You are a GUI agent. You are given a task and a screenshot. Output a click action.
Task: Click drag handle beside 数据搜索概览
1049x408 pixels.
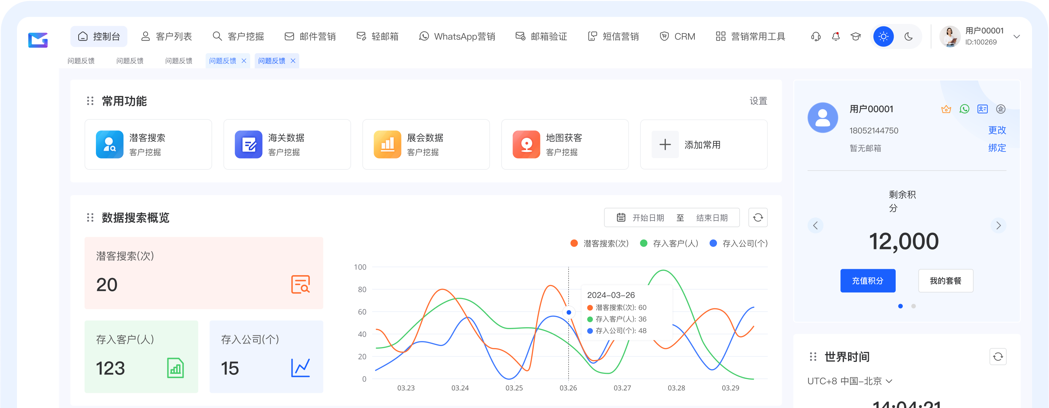tap(90, 217)
